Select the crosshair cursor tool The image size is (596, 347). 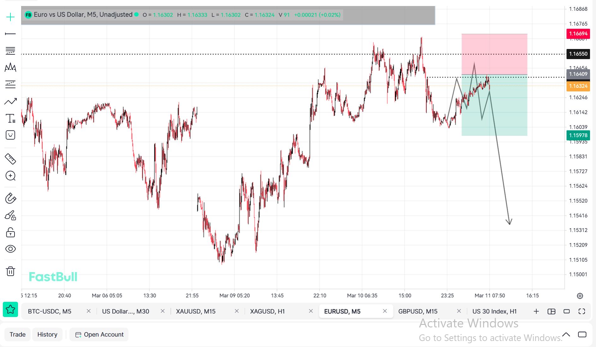click(10, 17)
